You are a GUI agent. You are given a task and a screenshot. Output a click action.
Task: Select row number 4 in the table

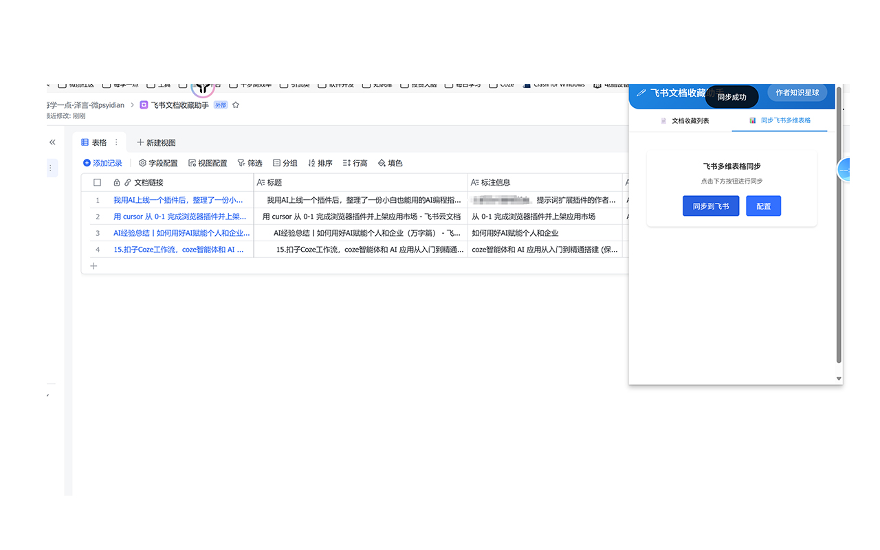coord(98,250)
